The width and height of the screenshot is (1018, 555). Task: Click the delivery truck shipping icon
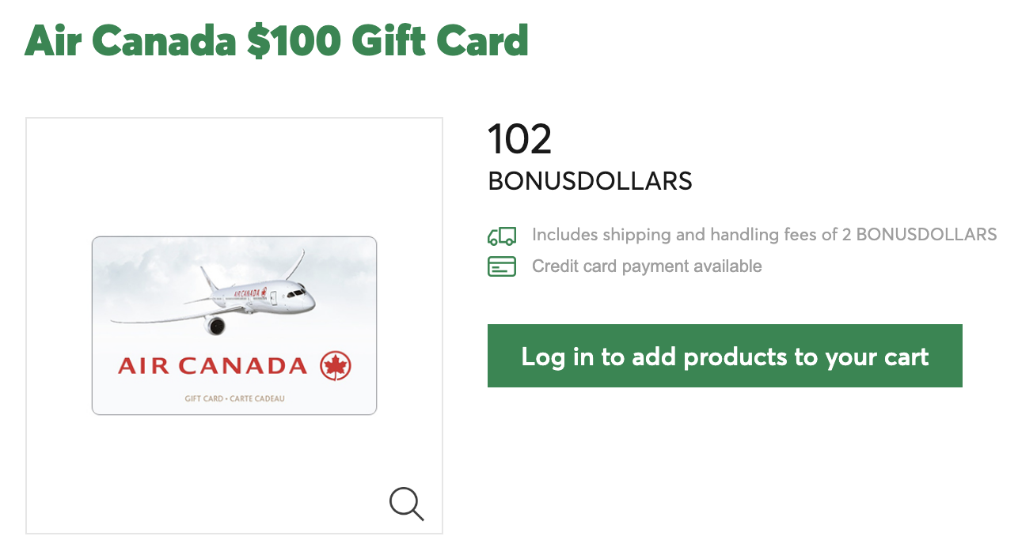[x=502, y=235]
